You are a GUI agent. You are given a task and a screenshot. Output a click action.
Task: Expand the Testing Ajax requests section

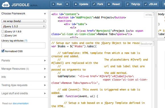click(24, 85)
